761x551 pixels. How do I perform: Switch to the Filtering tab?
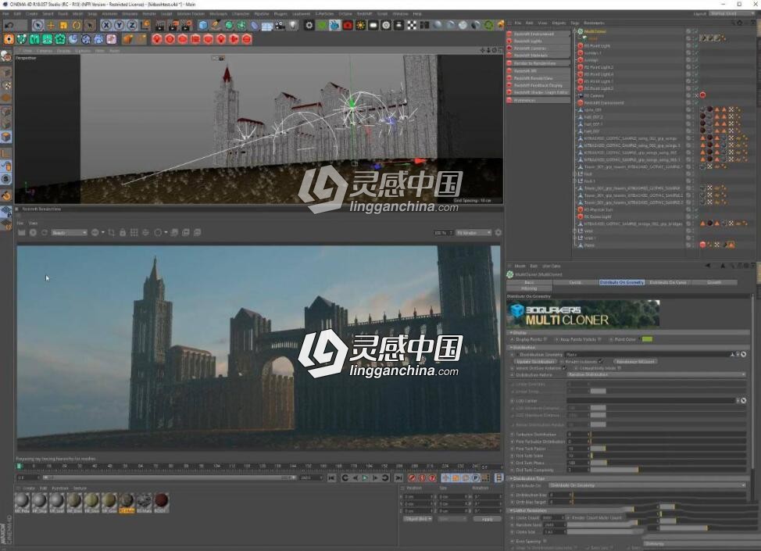529,288
